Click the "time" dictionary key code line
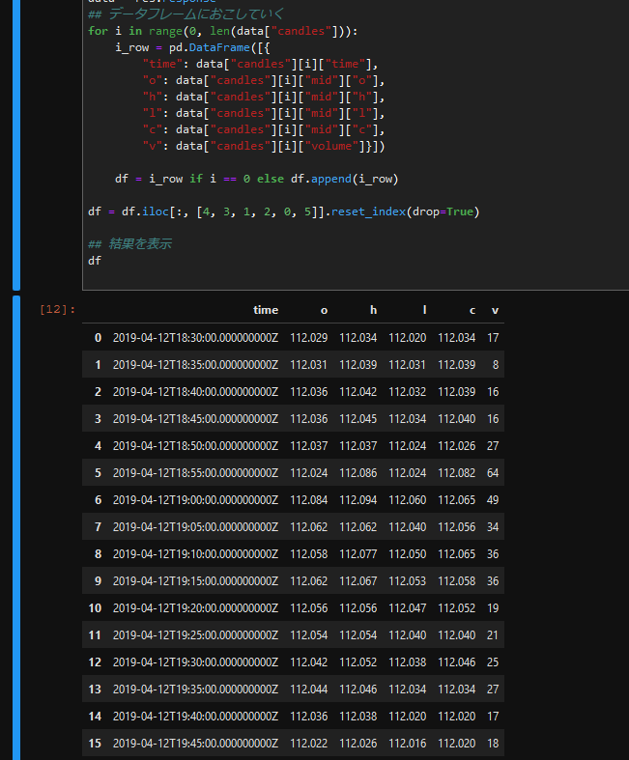The width and height of the screenshot is (629, 760). pos(260,64)
